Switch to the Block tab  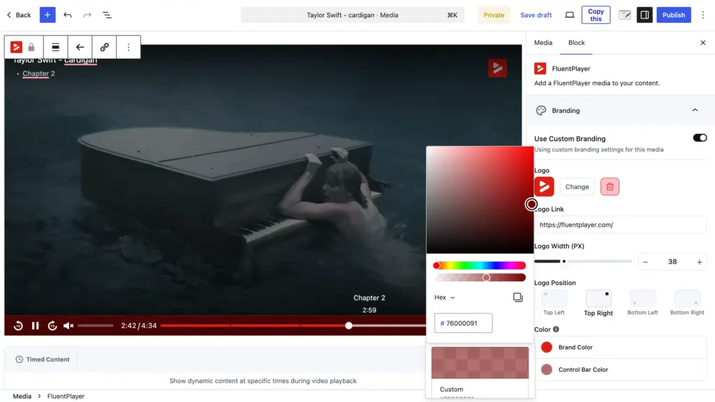coord(576,43)
